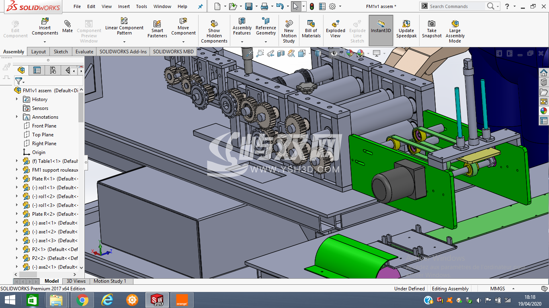Open the ConfigurationManager tab icon
The image size is (549, 308).
coord(53,71)
